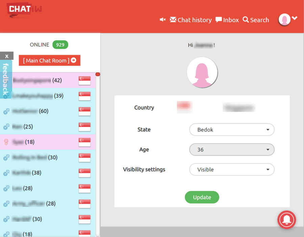This screenshot has height=237, width=304.
Task: Click the red notification bell icon
Action: pos(286,220)
